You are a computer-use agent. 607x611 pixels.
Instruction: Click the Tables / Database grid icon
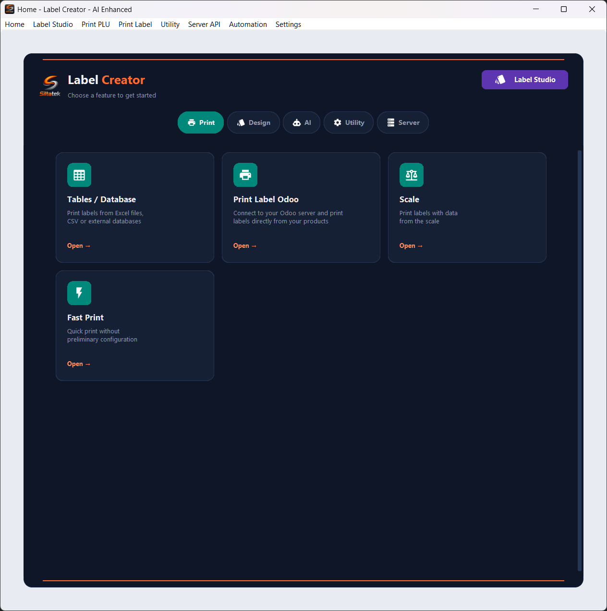(79, 175)
